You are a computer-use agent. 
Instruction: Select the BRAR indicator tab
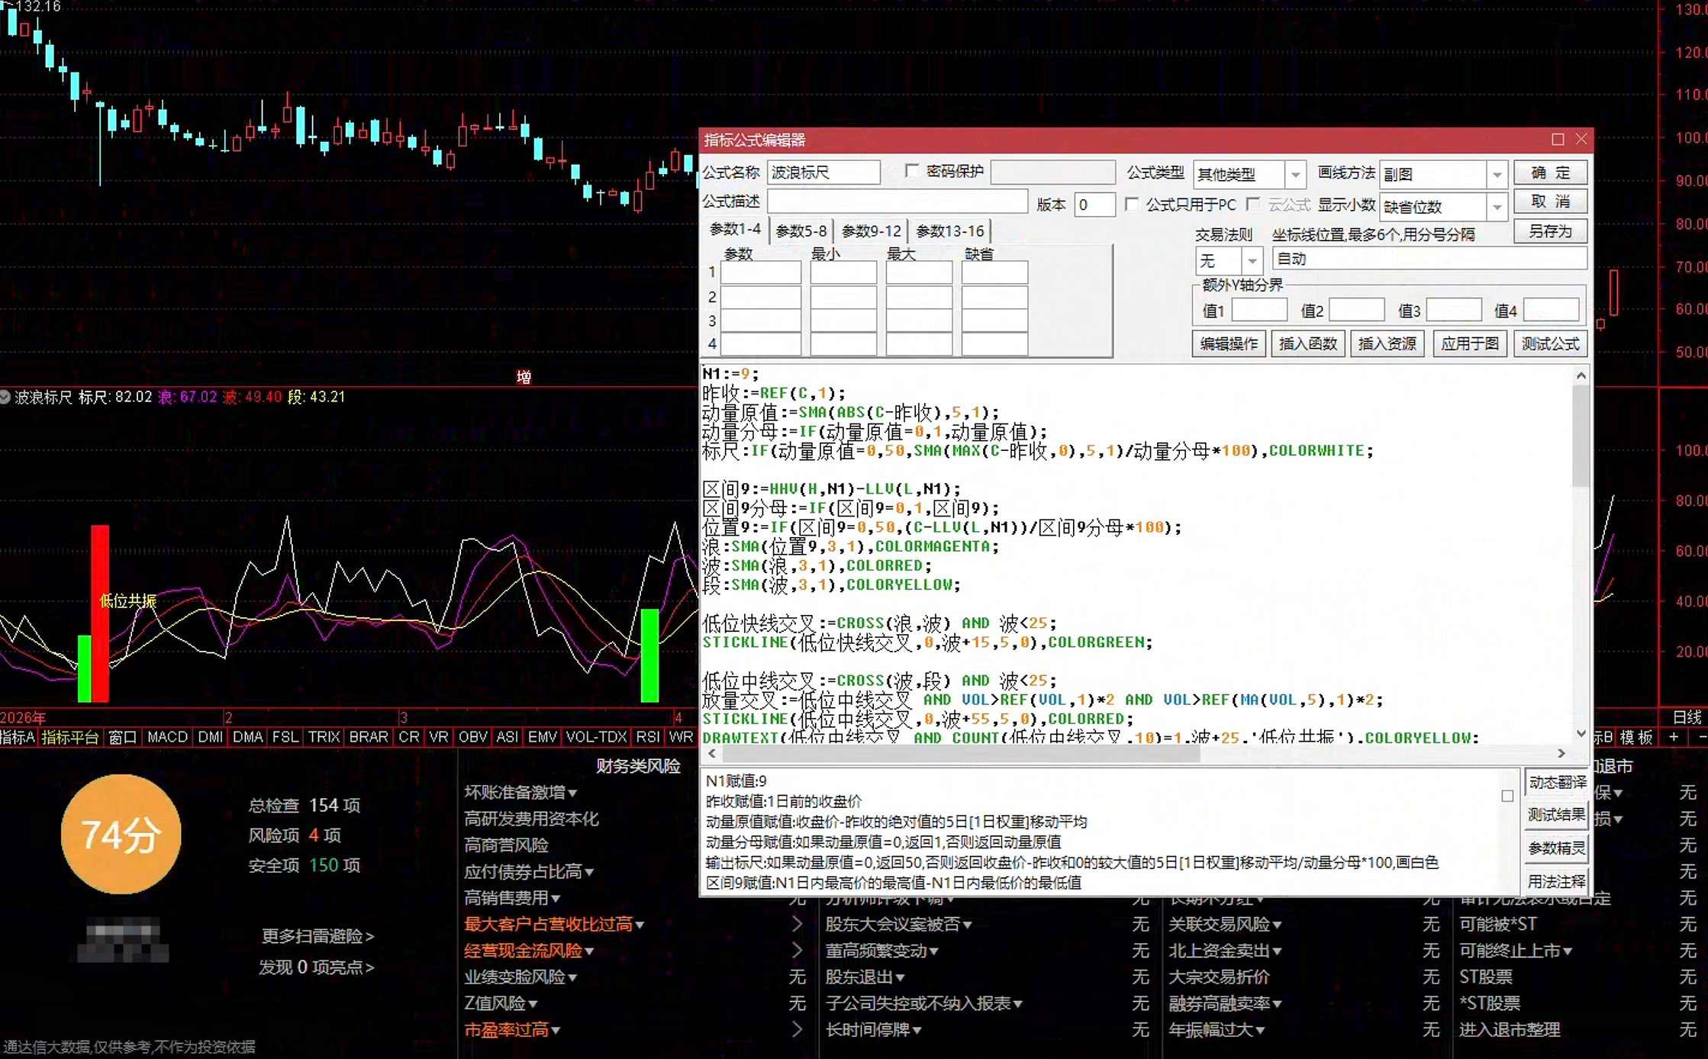click(x=368, y=737)
